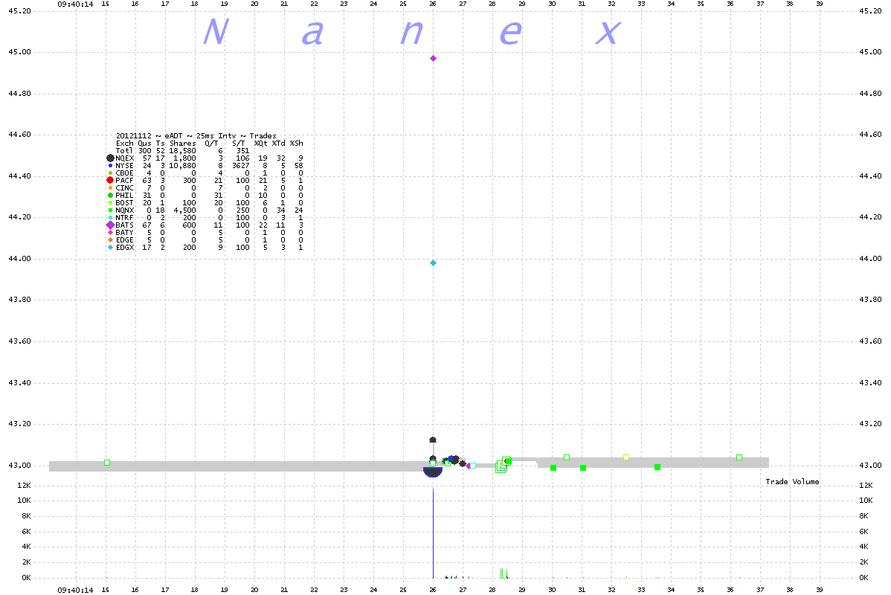The width and height of the screenshot is (891, 595).
Task: Click second '39' on the top time axis
Action: pyautogui.click(x=820, y=4)
